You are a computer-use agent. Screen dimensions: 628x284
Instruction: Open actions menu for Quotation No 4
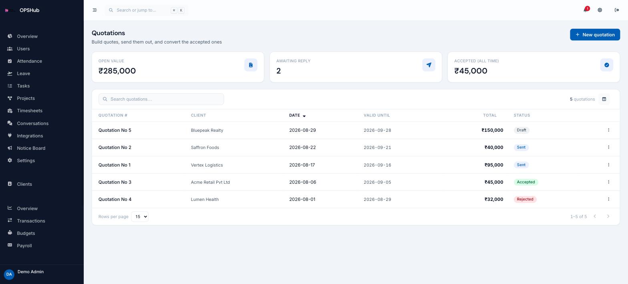(x=608, y=199)
